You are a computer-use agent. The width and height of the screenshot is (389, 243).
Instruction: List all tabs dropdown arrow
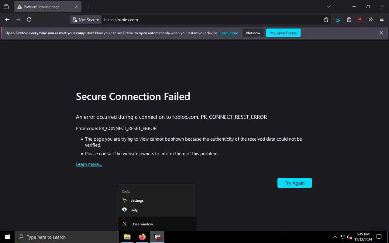(x=329, y=7)
